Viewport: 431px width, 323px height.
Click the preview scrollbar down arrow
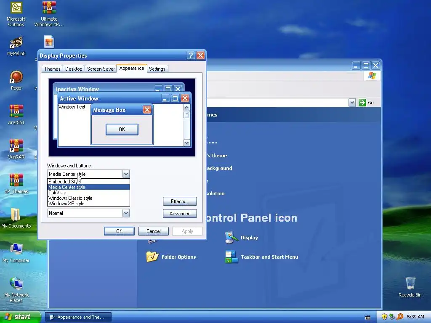point(186,143)
